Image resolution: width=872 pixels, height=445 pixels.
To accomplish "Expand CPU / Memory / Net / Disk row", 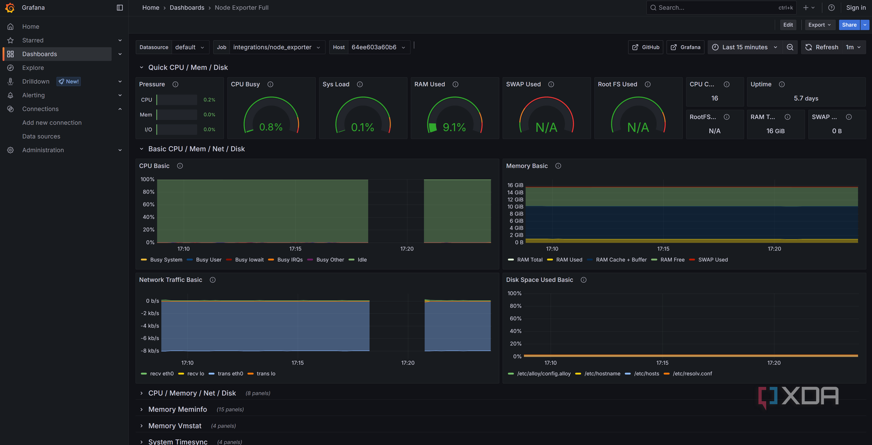I will tap(192, 393).
